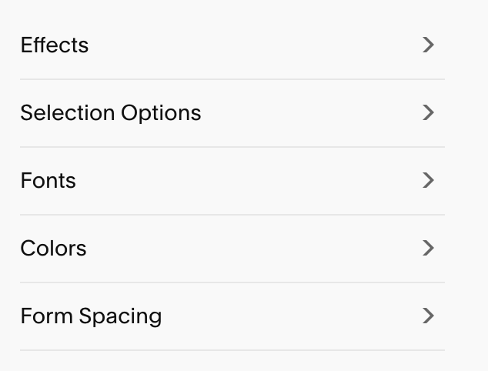
Task: Expand the Selection Options row
Action: click(232, 113)
